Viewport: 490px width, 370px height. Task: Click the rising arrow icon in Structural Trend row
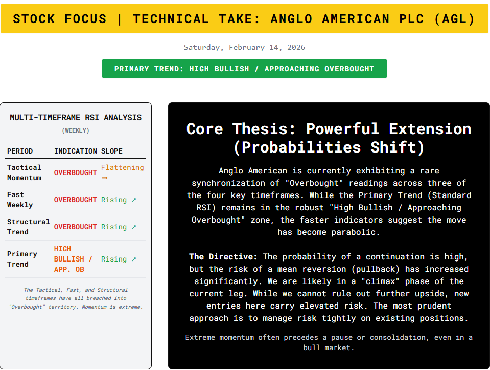click(x=134, y=227)
